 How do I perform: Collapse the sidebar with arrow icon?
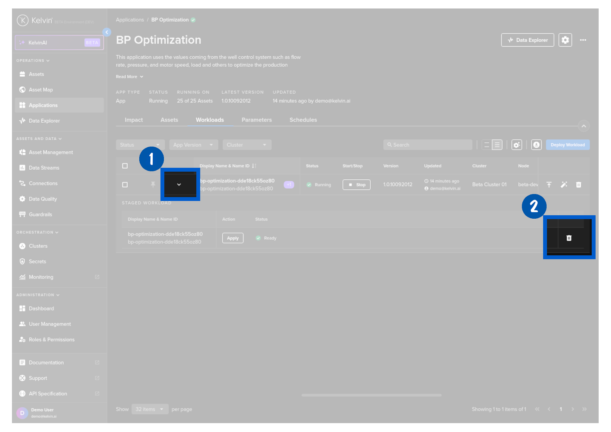[x=107, y=32]
